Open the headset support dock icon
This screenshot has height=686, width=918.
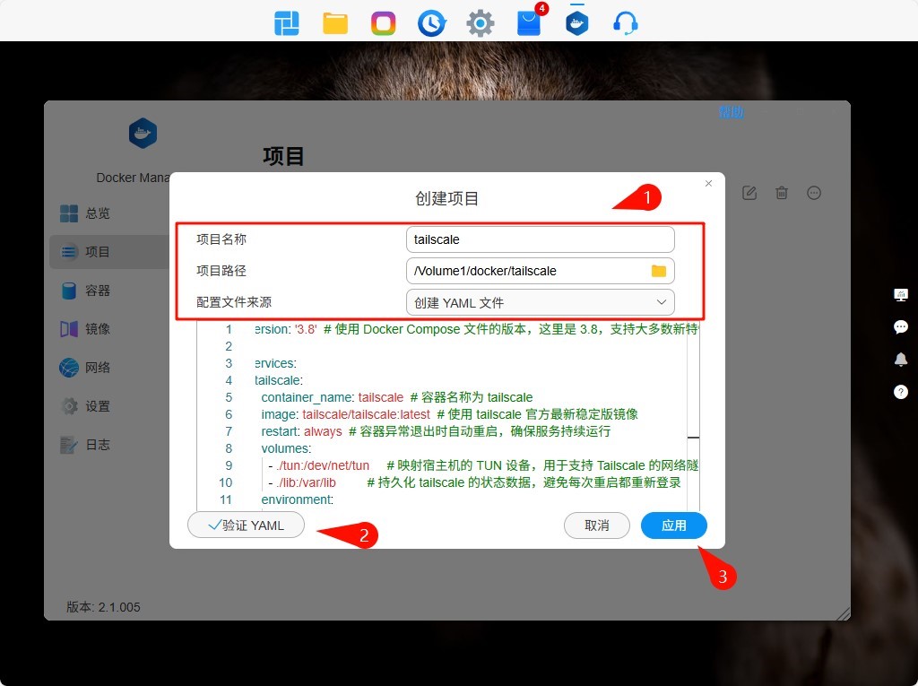coord(625,23)
